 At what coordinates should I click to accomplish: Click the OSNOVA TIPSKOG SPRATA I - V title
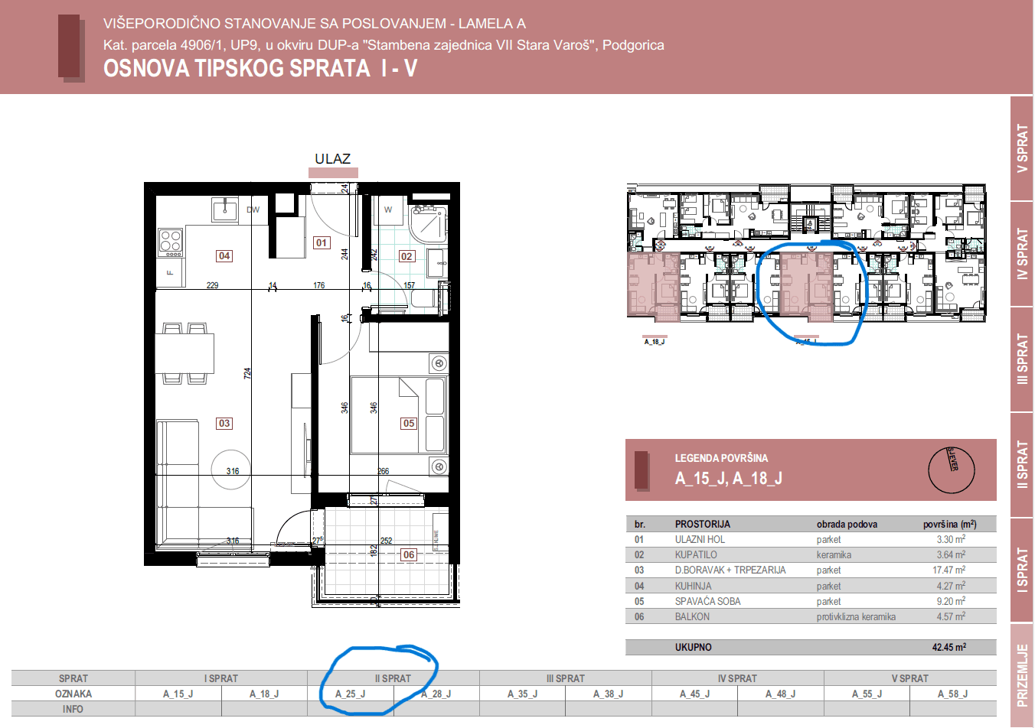click(260, 68)
